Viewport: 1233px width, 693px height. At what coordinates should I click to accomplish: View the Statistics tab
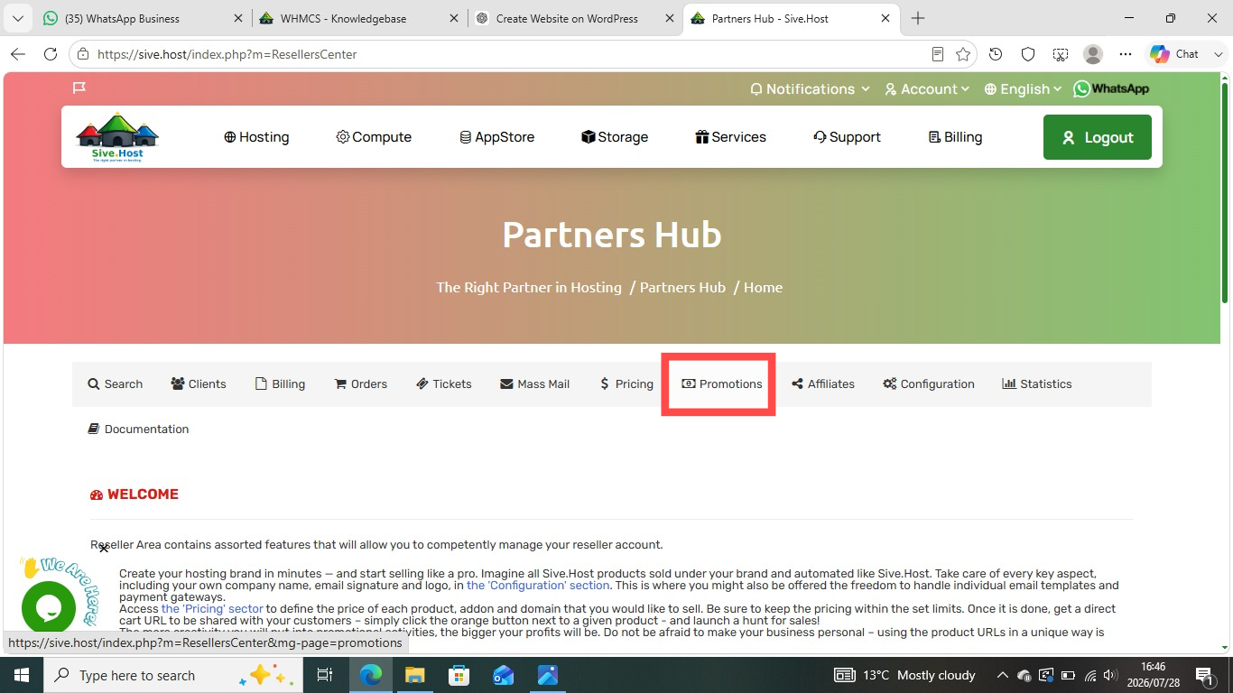point(1036,384)
